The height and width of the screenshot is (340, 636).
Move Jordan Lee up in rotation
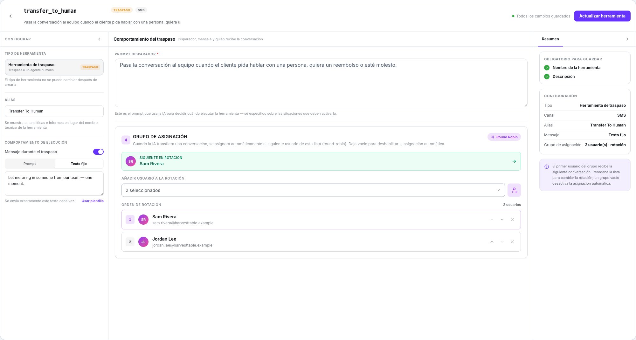[492, 242]
